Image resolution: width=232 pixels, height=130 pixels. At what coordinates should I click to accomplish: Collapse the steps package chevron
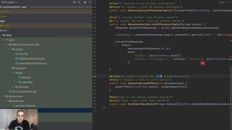click(x=10, y=49)
